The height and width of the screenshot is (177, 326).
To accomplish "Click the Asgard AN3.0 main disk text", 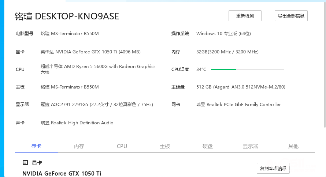I will [x=241, y=87].
